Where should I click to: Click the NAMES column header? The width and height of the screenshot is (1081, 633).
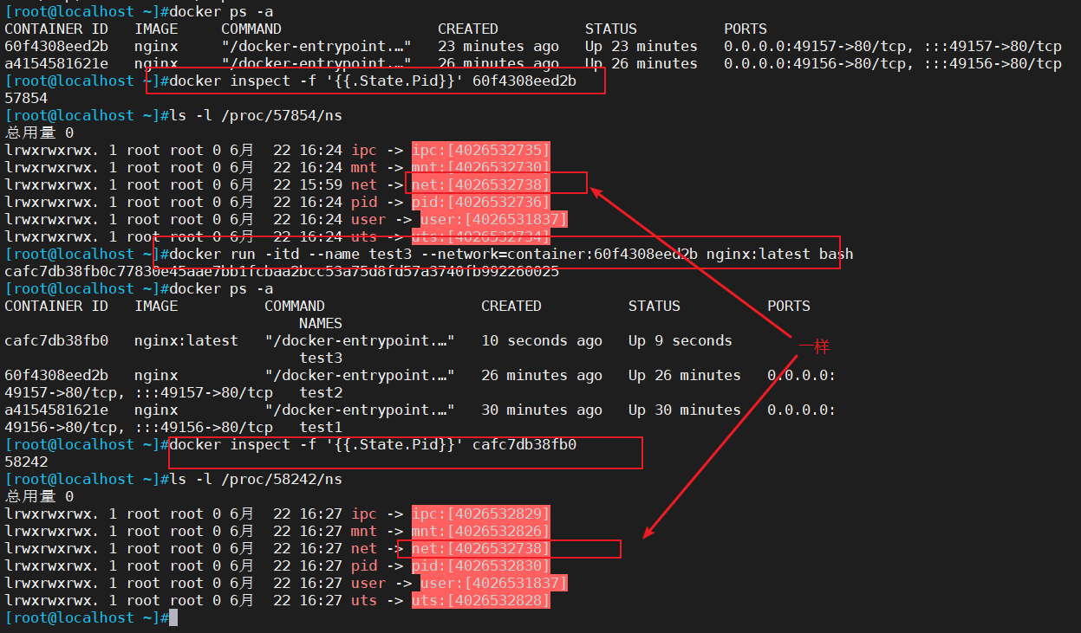coord(321,324)
